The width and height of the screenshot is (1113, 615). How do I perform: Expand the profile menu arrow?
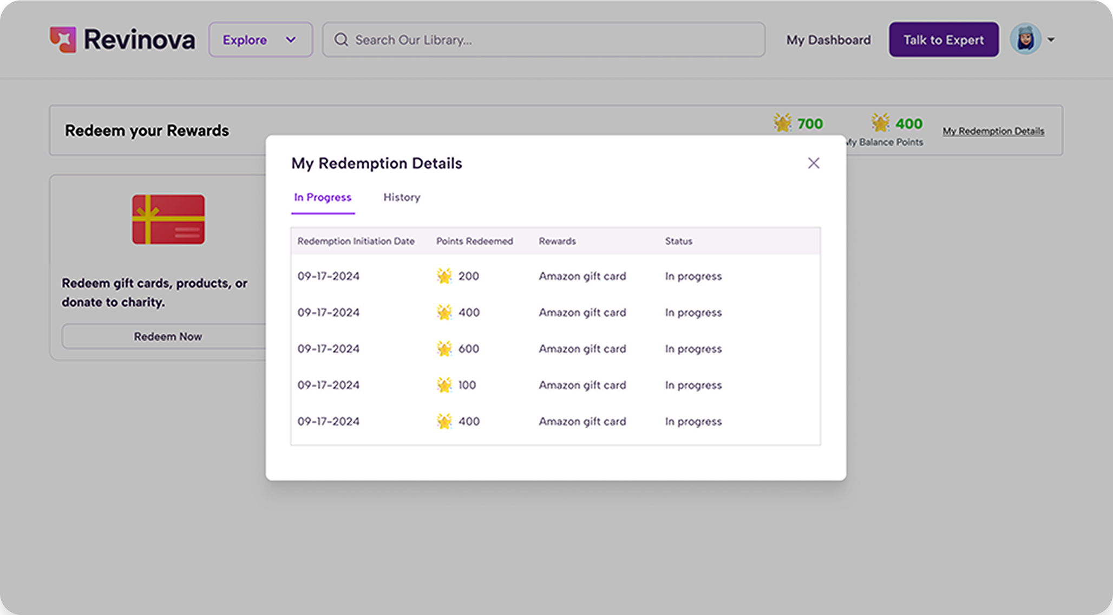coord(1051,40)
